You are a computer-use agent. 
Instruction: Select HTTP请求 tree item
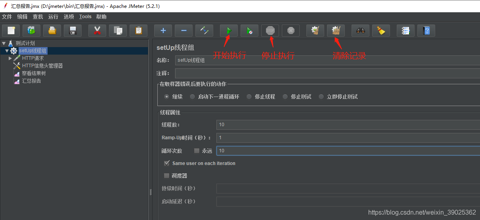click(33, 58)
